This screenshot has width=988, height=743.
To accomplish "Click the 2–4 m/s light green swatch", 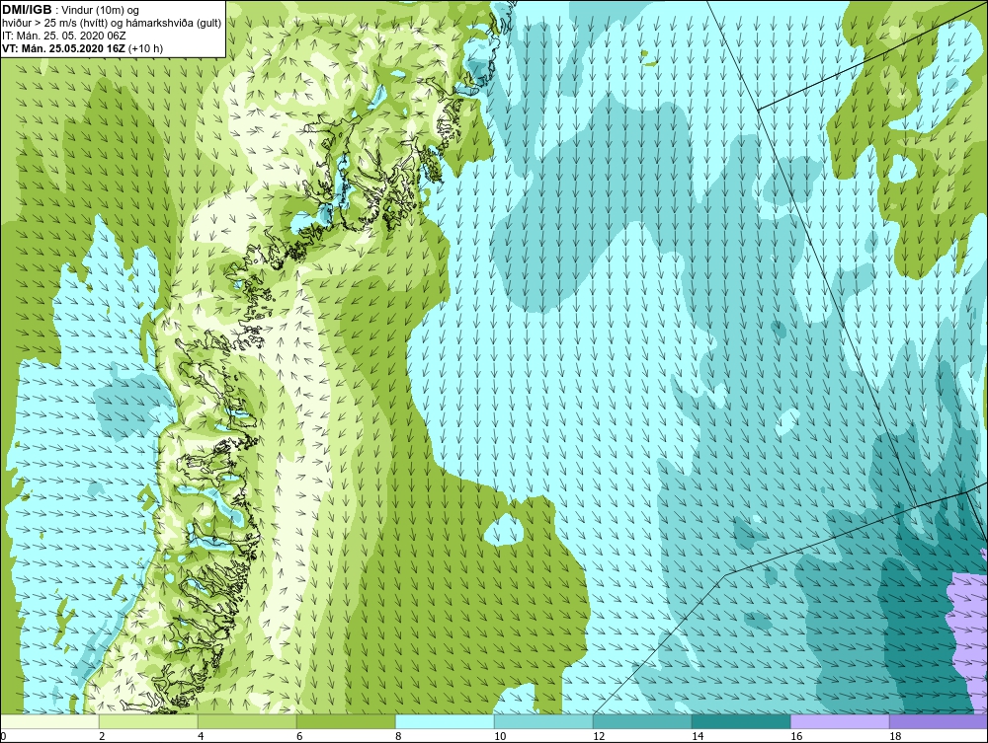I will 148,721.
